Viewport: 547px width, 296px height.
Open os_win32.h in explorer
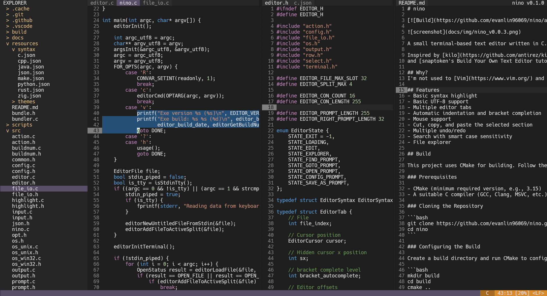click(x=26, y=264)
